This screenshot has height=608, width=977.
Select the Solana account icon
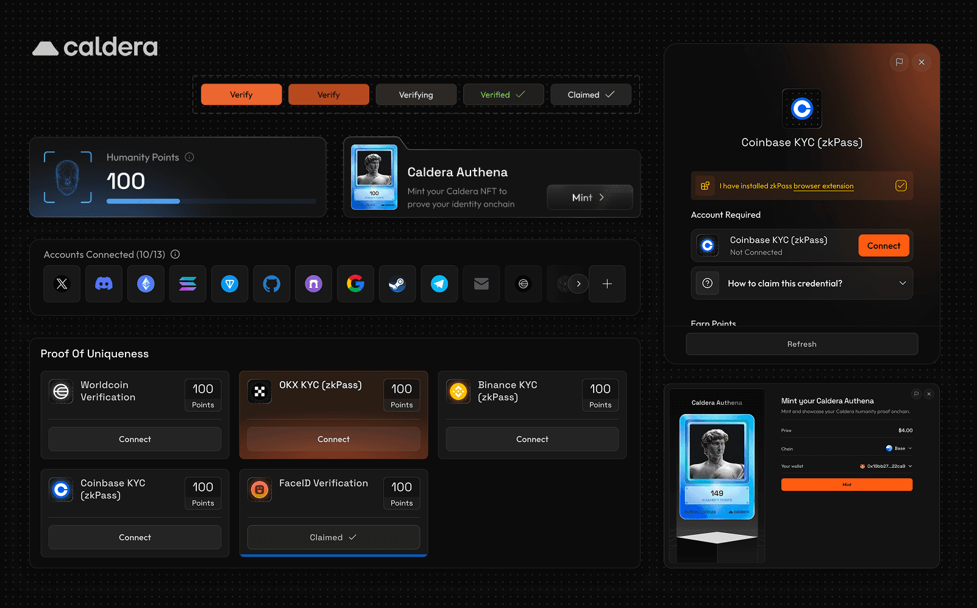click(188, 284)
